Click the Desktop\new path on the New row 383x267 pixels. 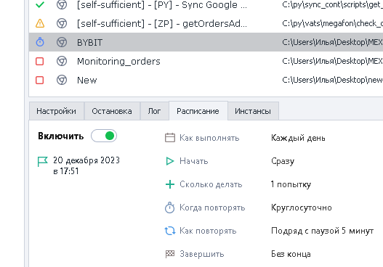332,80
